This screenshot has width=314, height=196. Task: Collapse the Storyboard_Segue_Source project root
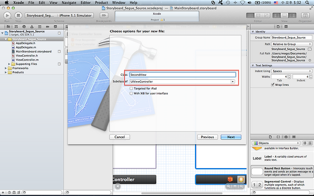[x=2, y=33]
